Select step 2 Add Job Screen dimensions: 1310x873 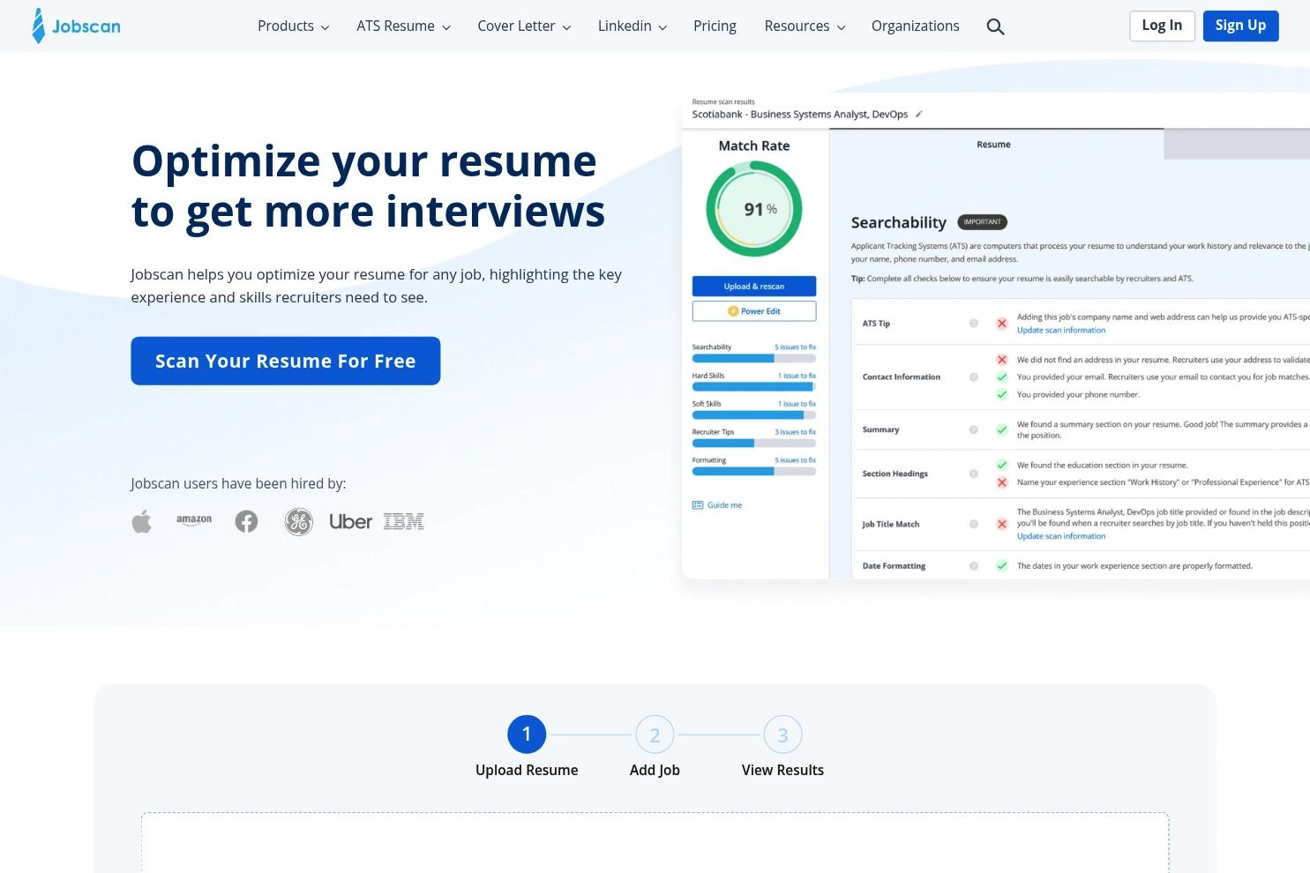(x=655, y=735)
